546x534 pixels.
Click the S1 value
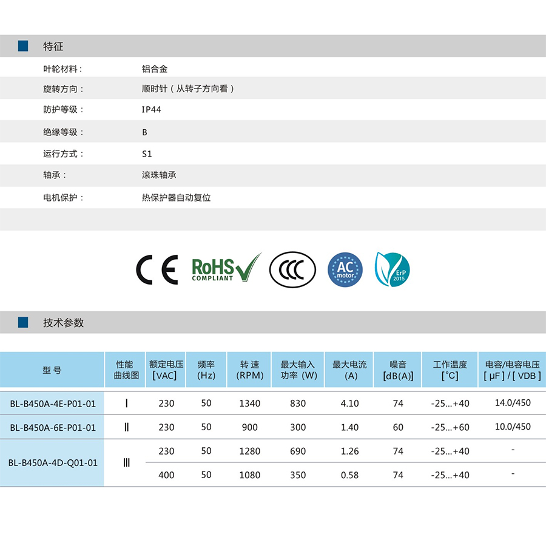coord(147,154)
